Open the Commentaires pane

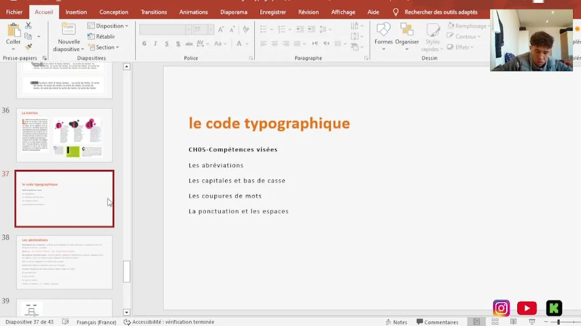(438, 322)
